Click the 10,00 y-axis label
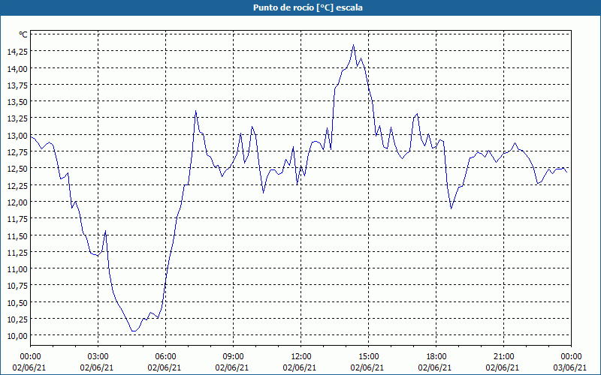Screen dimensions: 601x375 [17, 336]
